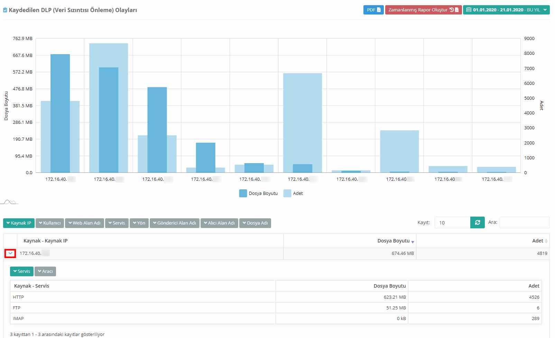Open the top Servis grouping dropdown
The height and width of the screenshot is (338, 555).
[117, 223]
